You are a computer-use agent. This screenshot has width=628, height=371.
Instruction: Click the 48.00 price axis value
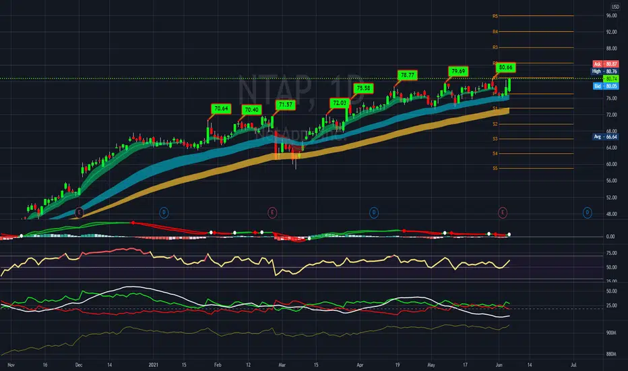coord(611,214)
